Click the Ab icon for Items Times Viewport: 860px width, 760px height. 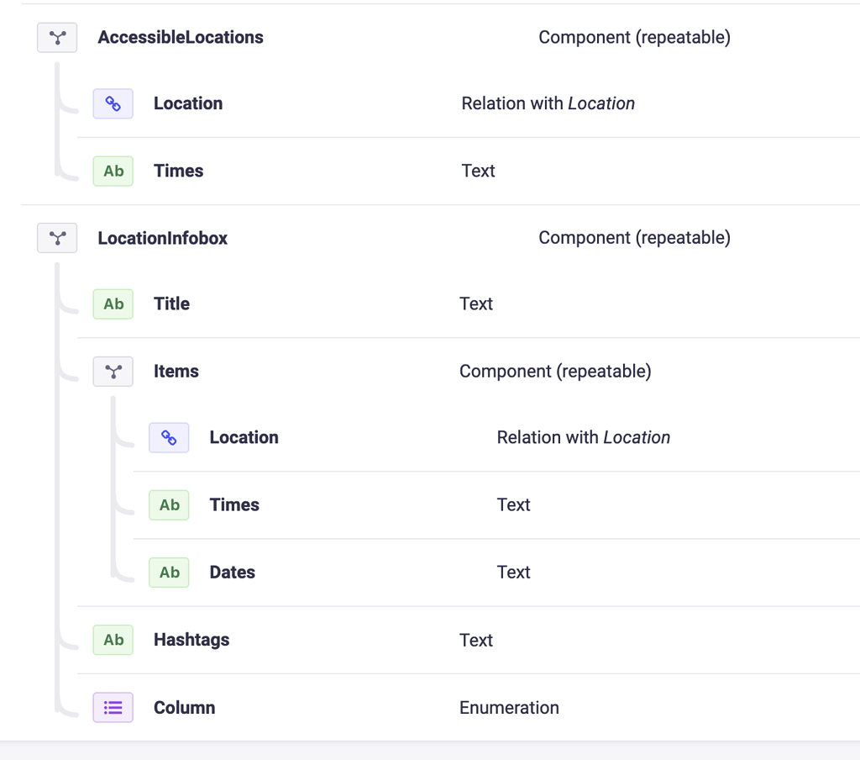pyautogui.click(x=169, y=505)
